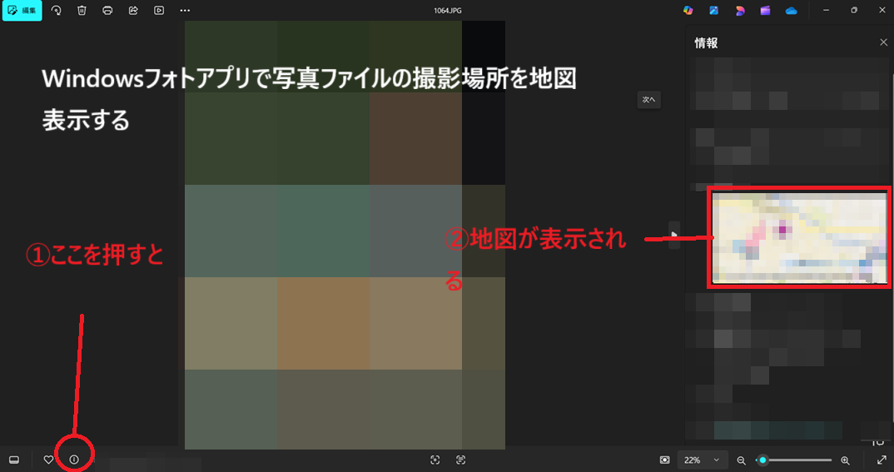Screen dimensions: 894x472
Task: Open the Copilot icon in title bar
Action: (688, 10)
